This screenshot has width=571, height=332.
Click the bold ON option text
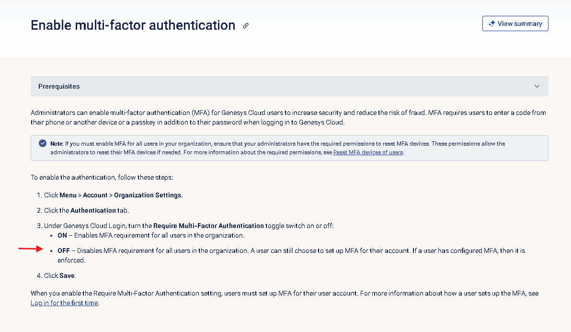point(63,235)
